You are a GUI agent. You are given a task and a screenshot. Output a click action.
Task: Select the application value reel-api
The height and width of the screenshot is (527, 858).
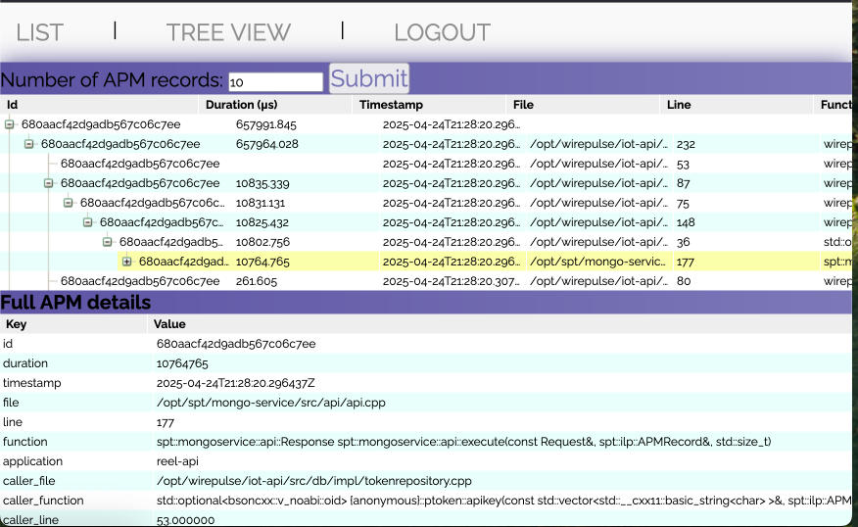(177, 461)
